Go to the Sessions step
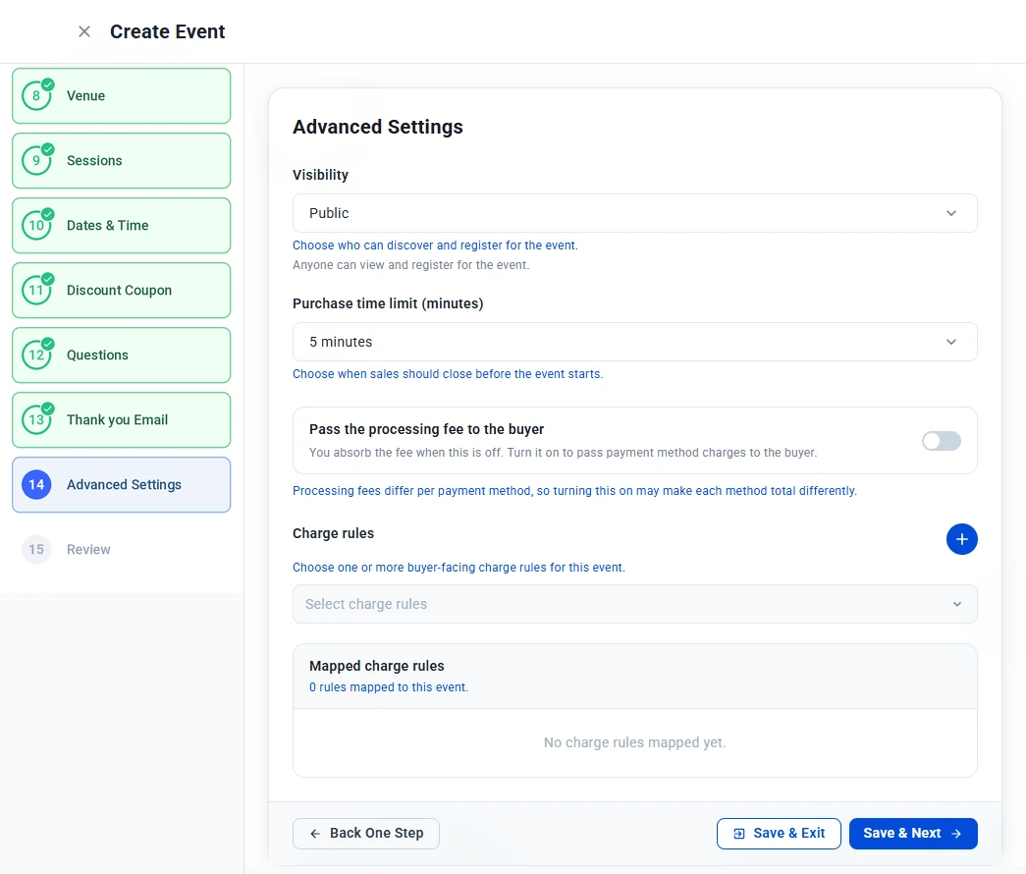Viewport: 1026px width, 874px height. pos(121,160)
